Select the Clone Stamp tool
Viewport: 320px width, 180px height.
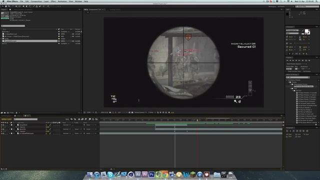point(37,6)
